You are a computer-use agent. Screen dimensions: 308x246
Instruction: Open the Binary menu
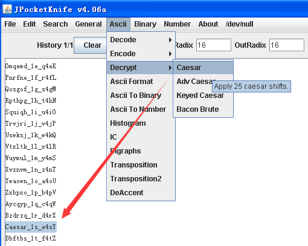click(145, 24)
